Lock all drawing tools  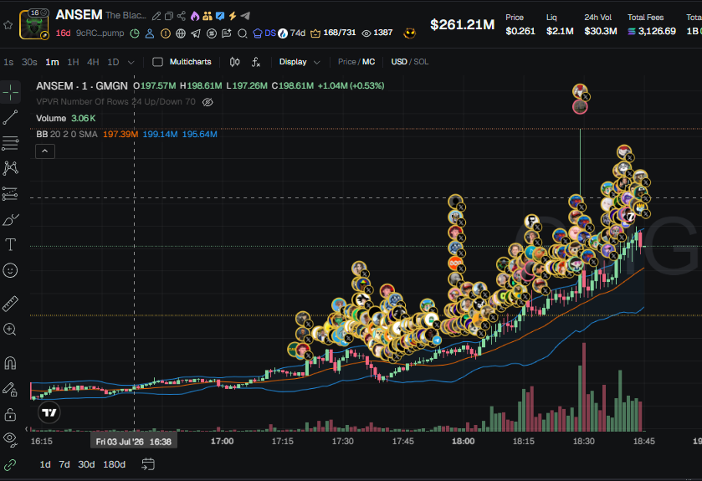10,414
